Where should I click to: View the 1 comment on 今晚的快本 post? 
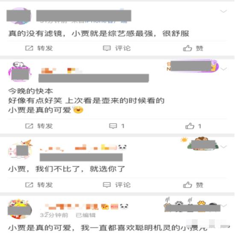coord(117,126)
